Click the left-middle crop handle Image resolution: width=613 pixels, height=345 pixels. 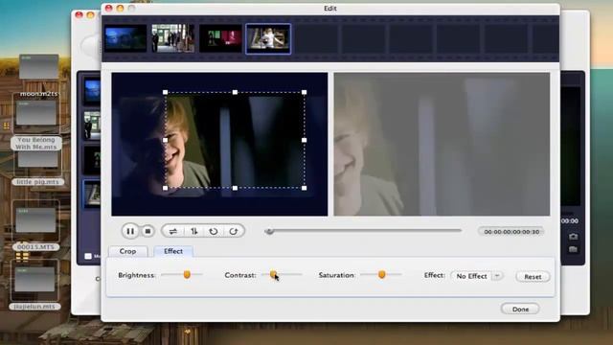(x=166, y=140)
